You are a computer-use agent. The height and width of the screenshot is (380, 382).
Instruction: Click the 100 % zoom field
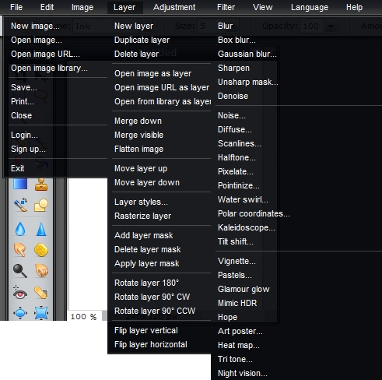coord(84,317)
